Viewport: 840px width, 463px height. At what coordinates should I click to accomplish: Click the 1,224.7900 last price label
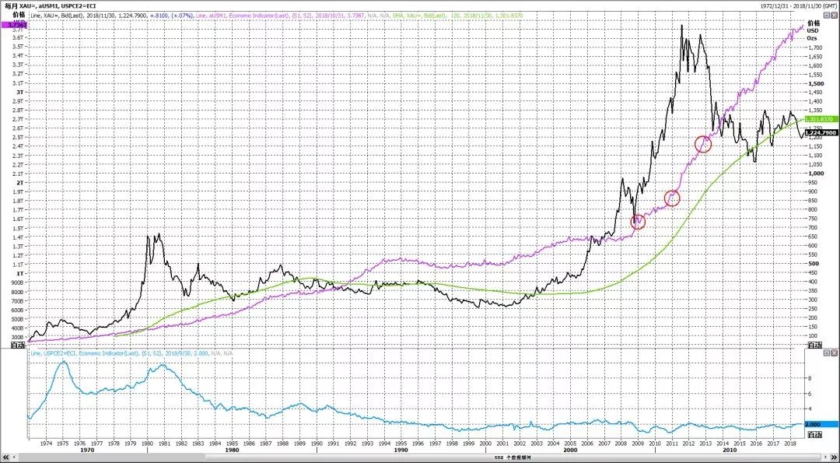(x=821, y=132)
